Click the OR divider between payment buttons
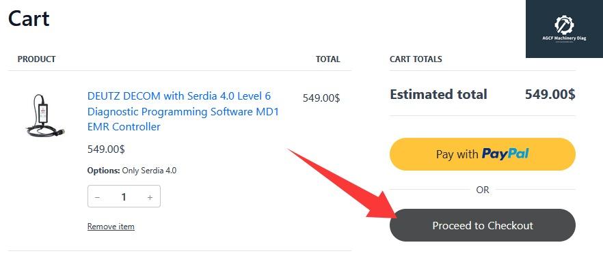Viewport: 603px width, 275px height. (483, 190)
